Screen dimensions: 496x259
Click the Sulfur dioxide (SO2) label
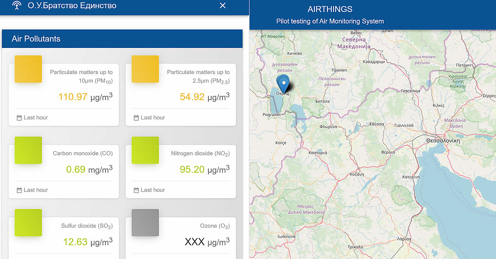(x=87, y=226)
